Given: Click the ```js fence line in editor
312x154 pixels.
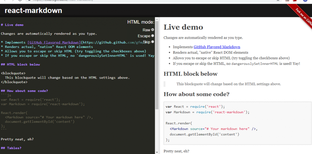Looking at the screenshot, I should tap(6, 95).
